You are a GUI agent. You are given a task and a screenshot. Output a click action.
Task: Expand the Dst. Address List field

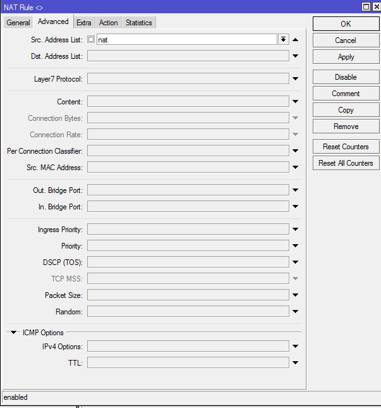[x=295, y=56]
